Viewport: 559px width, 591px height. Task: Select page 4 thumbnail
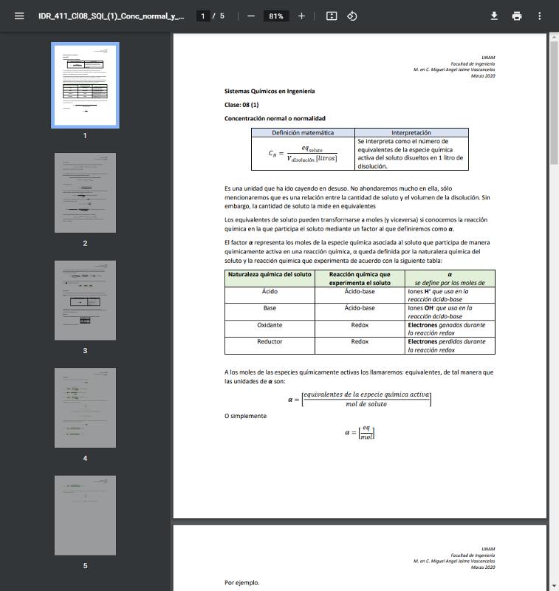point(85,408)
